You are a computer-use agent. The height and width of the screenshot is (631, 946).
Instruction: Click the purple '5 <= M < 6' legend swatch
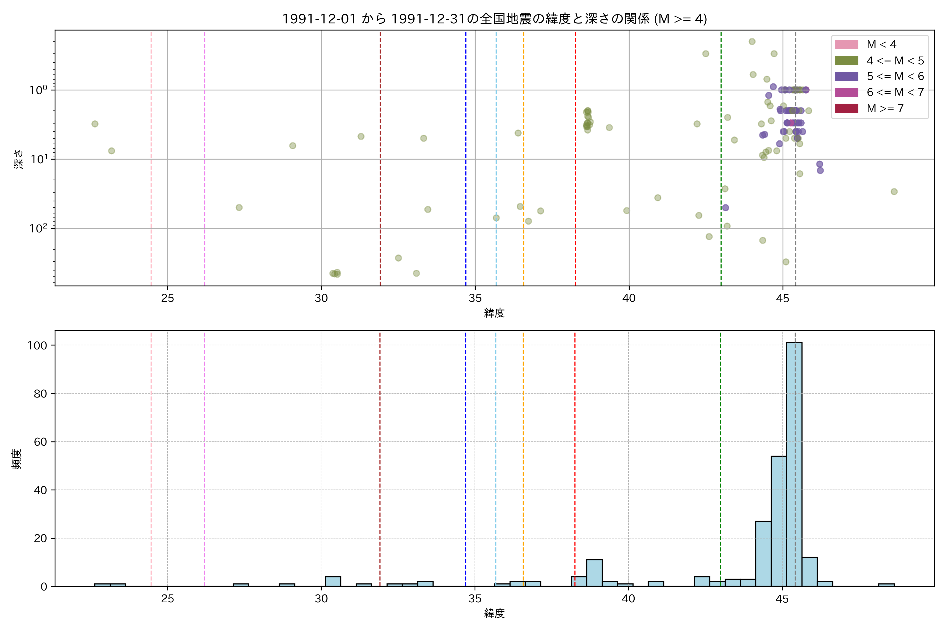point(846,77)
